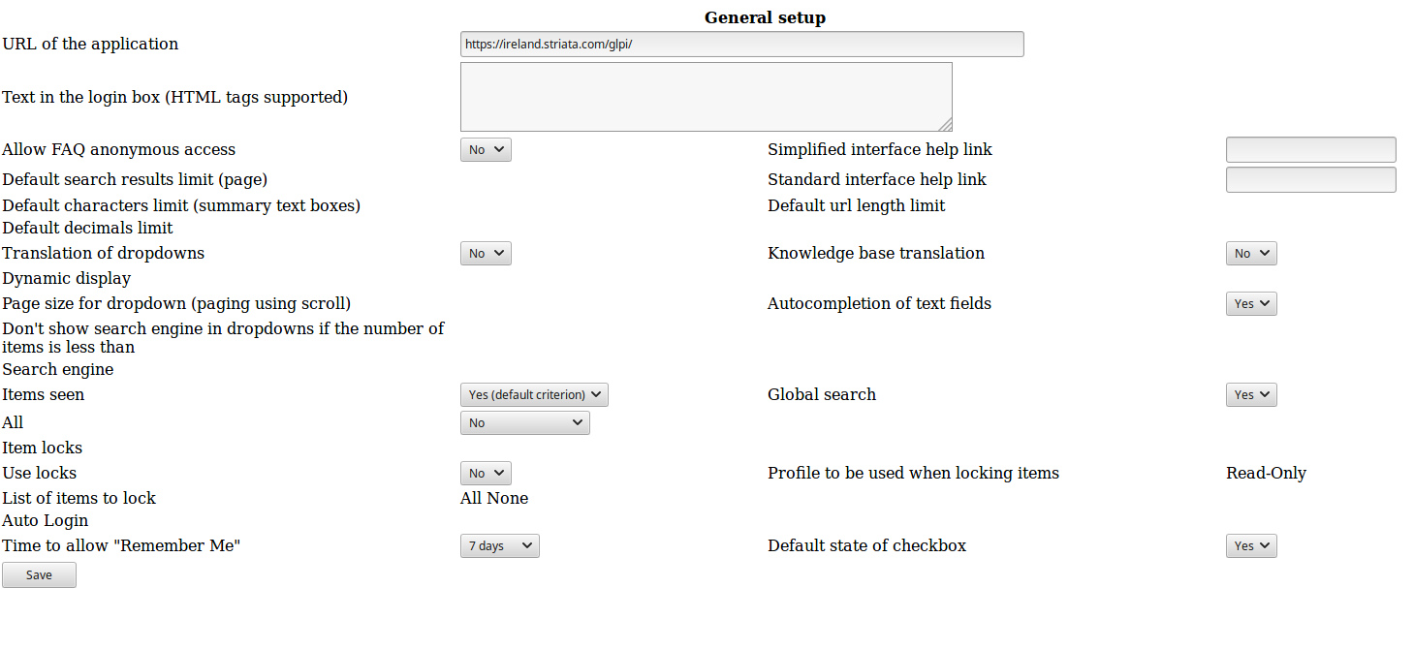Image resolution: width=1414 pixels, height=650 pixels.
Task: Open the Time to allow Remember Me dropdown
Action: 499,545
